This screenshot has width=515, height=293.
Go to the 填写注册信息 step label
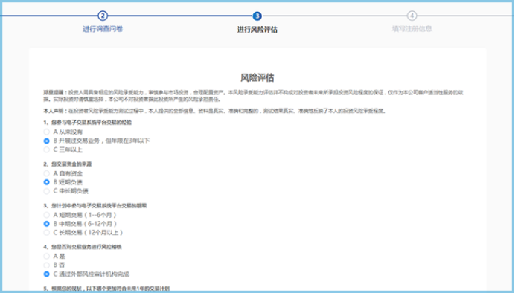[x=412, y=29]
